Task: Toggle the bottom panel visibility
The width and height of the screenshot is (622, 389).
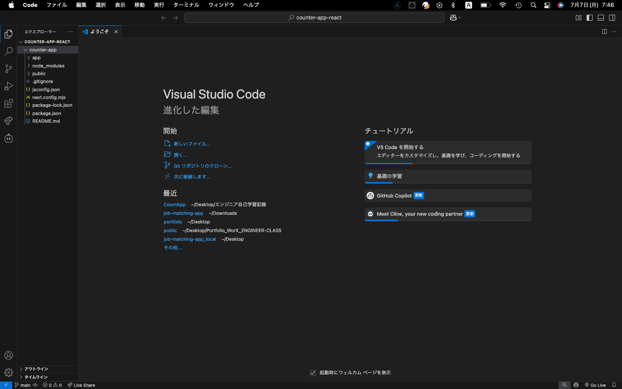Action: (x=601, y=18)
